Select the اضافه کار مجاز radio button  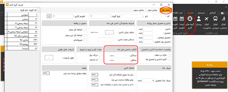(x=85, y=30)
